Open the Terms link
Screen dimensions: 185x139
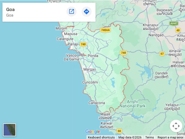pos(150,137)
